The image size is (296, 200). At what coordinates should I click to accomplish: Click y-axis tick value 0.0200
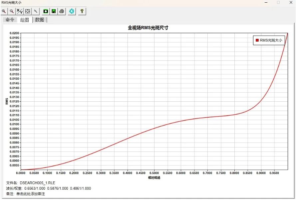(14, 33)
